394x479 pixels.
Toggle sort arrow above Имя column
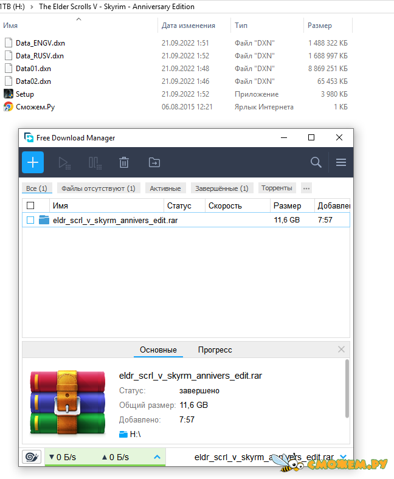(78, 19)
